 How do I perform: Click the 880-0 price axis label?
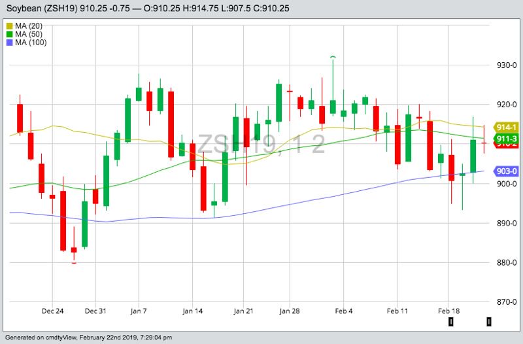507,263
